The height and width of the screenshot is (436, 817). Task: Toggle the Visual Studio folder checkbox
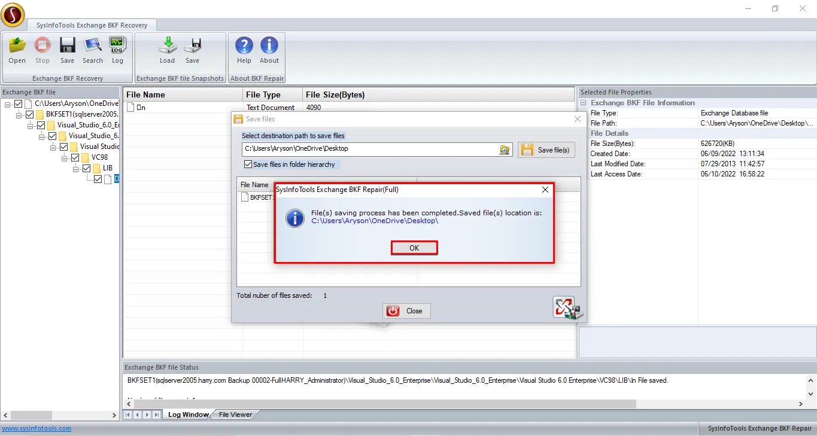coord(64,147)
